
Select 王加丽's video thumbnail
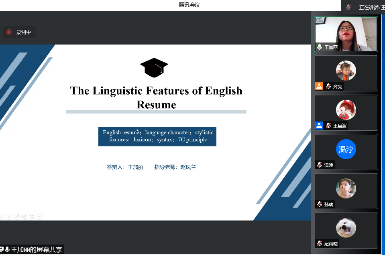[x=346, y=34]
